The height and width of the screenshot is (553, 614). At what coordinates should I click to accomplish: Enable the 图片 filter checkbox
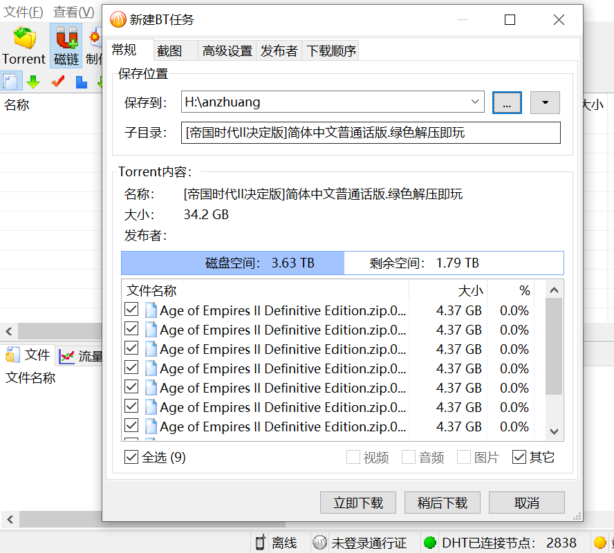[464, 457]
